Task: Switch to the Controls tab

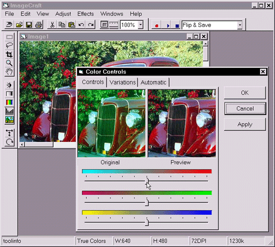Action: pyautogui.click(x=92, y=82)
